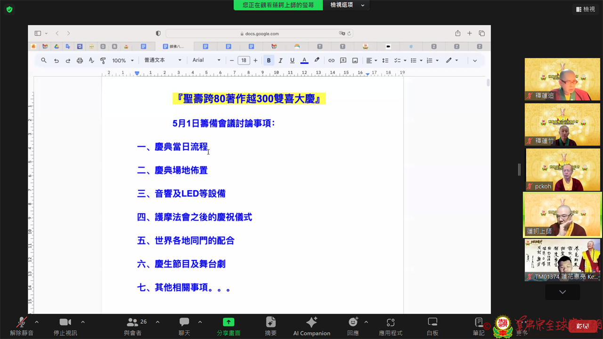The image size is (603, 339).
Task: Open the 100% zoom level dropdown
Action: point(122,60)
